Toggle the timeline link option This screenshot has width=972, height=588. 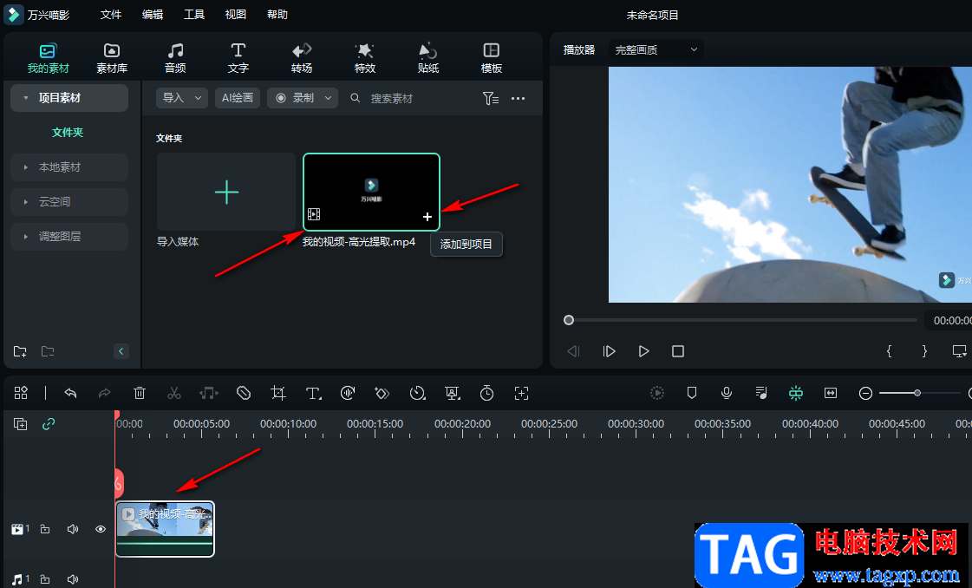pos(49,423)
